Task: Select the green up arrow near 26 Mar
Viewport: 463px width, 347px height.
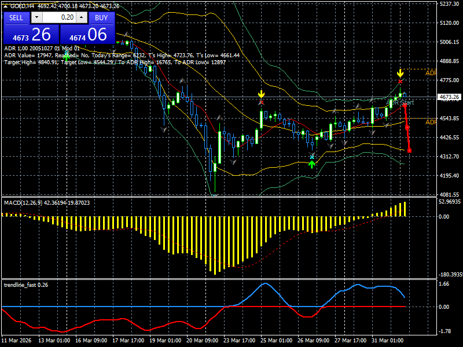Action: 312,164
